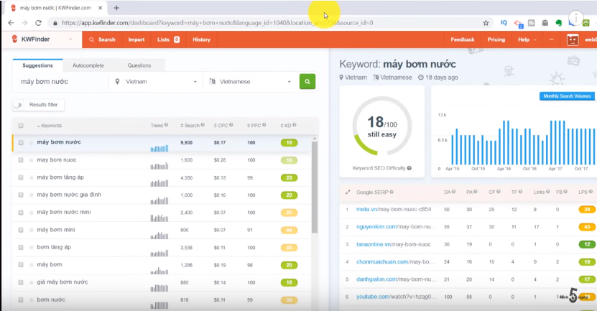597x311 pixels.
Task: Open the Vietnam location dropdown
Action: coord(156,81)
